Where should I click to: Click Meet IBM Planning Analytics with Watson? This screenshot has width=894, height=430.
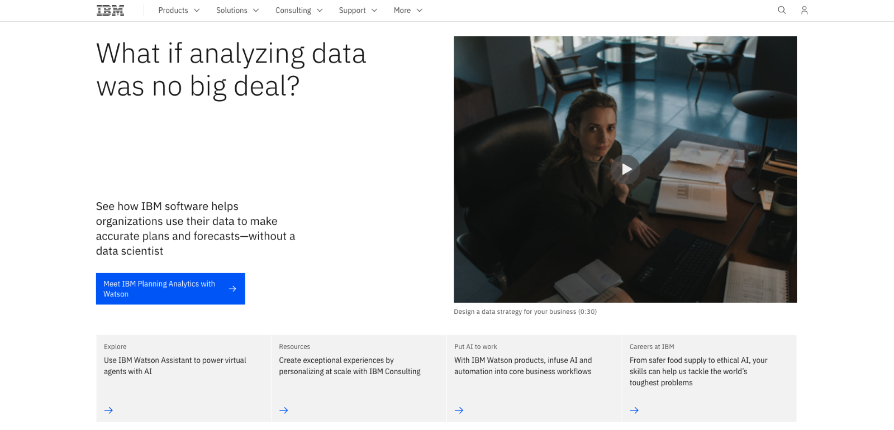(170, 289)
